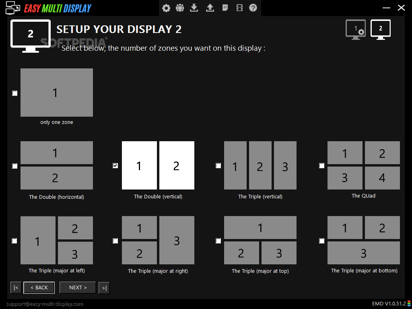This screenshot has width=412, height=309.
Task: Select zone 2 of Triple vertical layout
Action: [x=260, y=165]
